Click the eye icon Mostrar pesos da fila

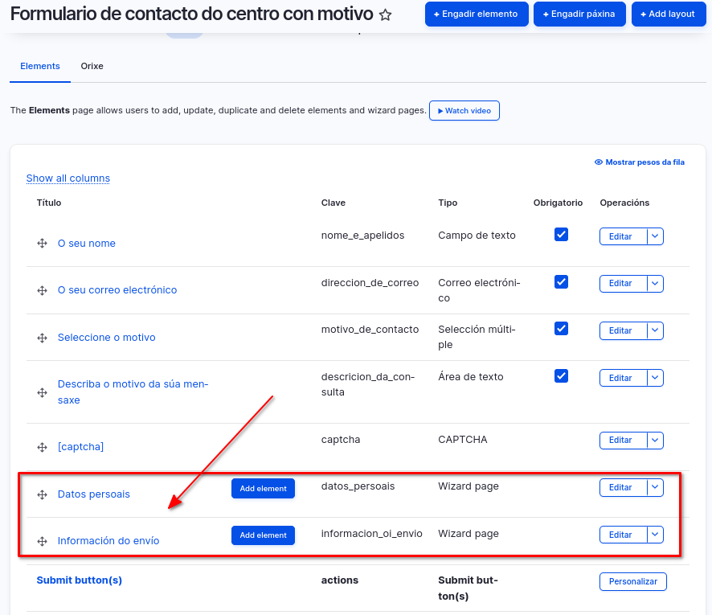click(x=599, y=162)
